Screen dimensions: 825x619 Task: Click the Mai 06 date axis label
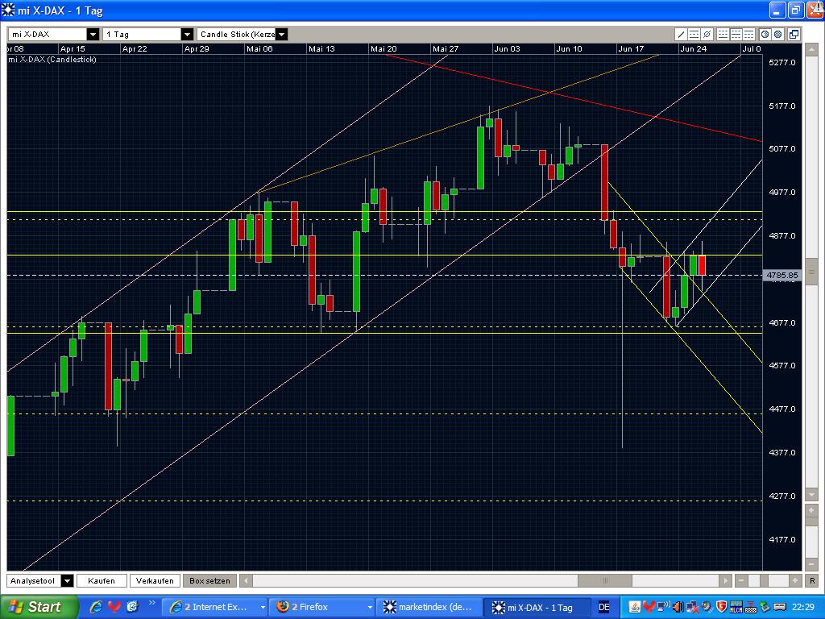point(260,48)
